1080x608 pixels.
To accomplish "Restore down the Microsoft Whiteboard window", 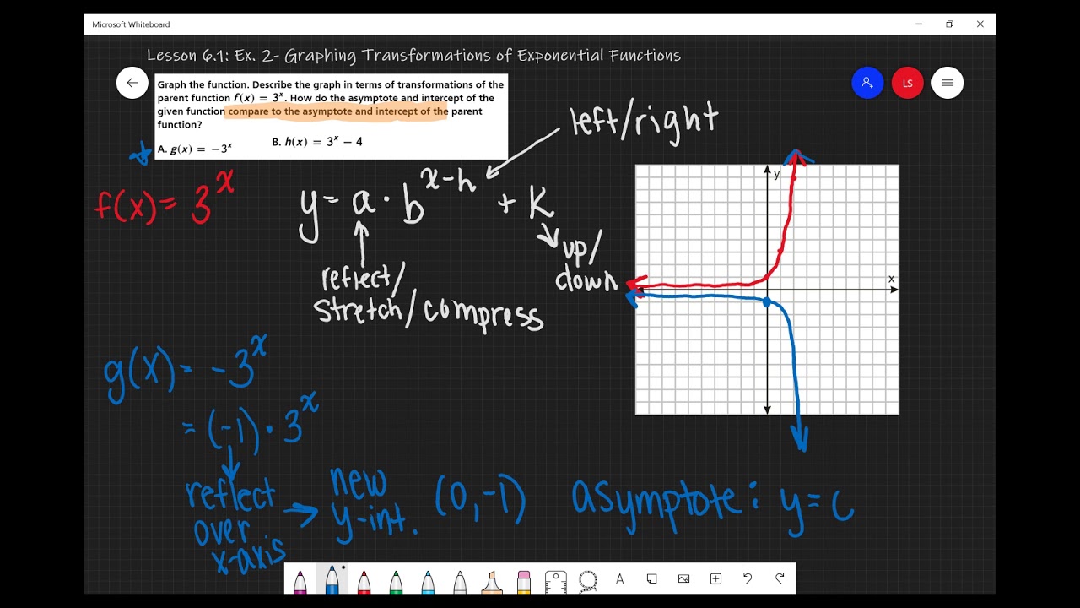I will [949, 24].
